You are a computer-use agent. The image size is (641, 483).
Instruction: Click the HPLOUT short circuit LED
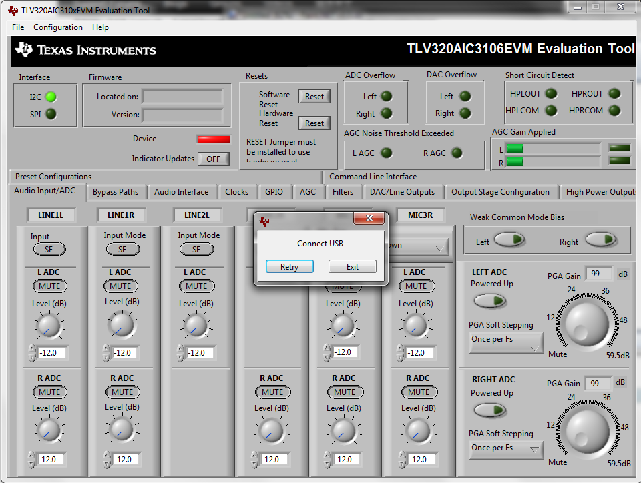pos(551,93)
